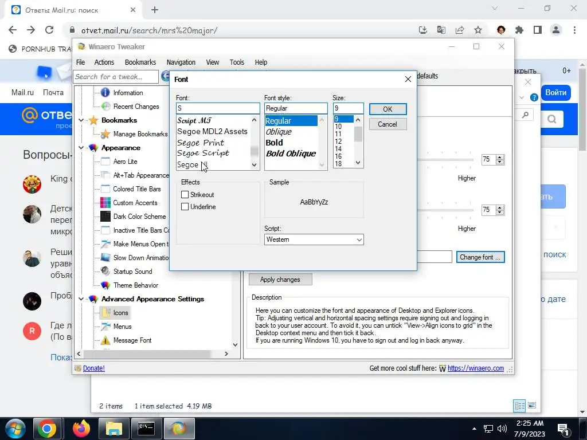Collapse the Appearance tree section

[x=81, y=148]
